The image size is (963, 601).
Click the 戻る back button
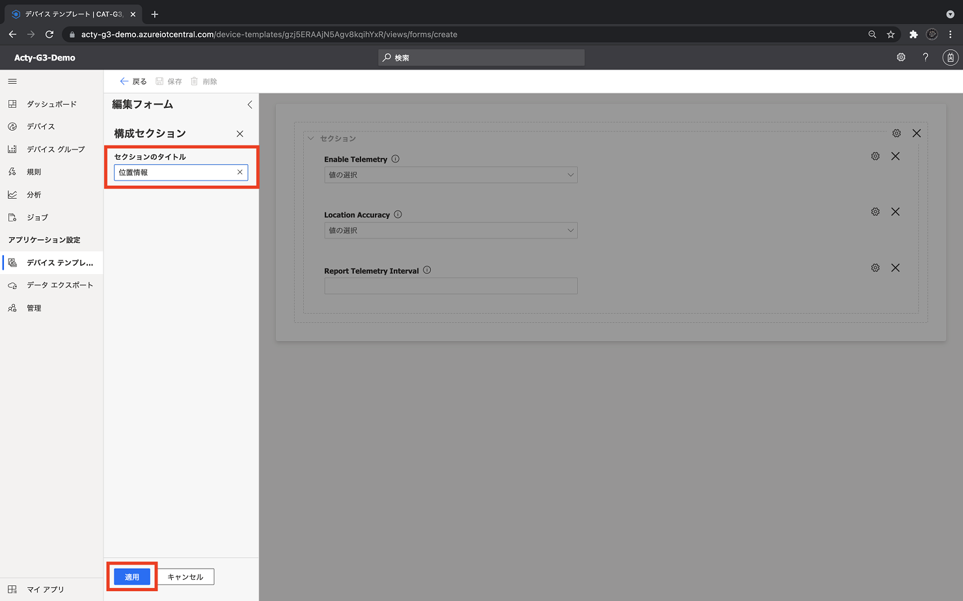coord(133,81)
